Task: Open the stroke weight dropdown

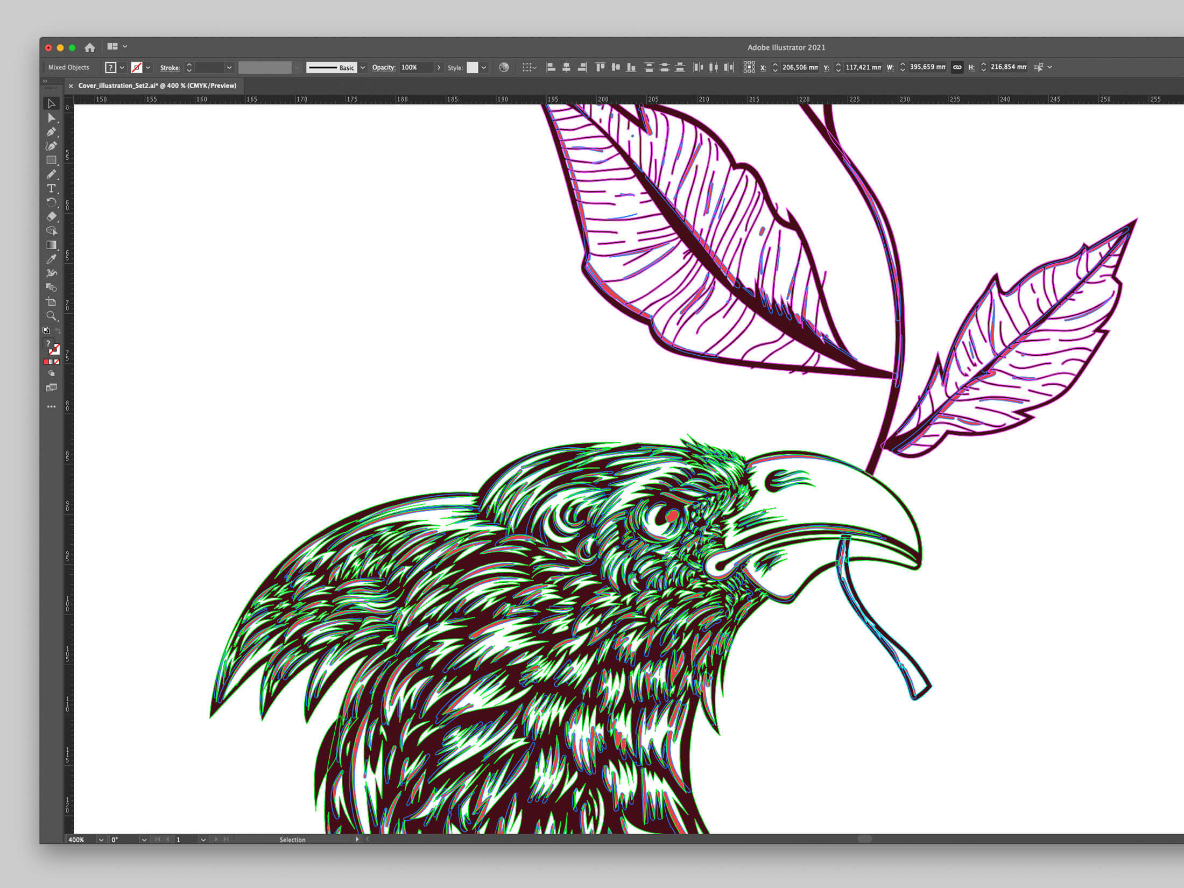Action: pos(229,67)
